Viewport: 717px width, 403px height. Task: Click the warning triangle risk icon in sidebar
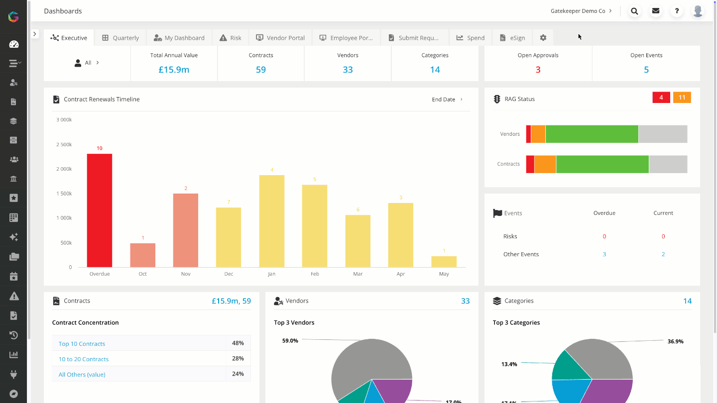(13, 296)
